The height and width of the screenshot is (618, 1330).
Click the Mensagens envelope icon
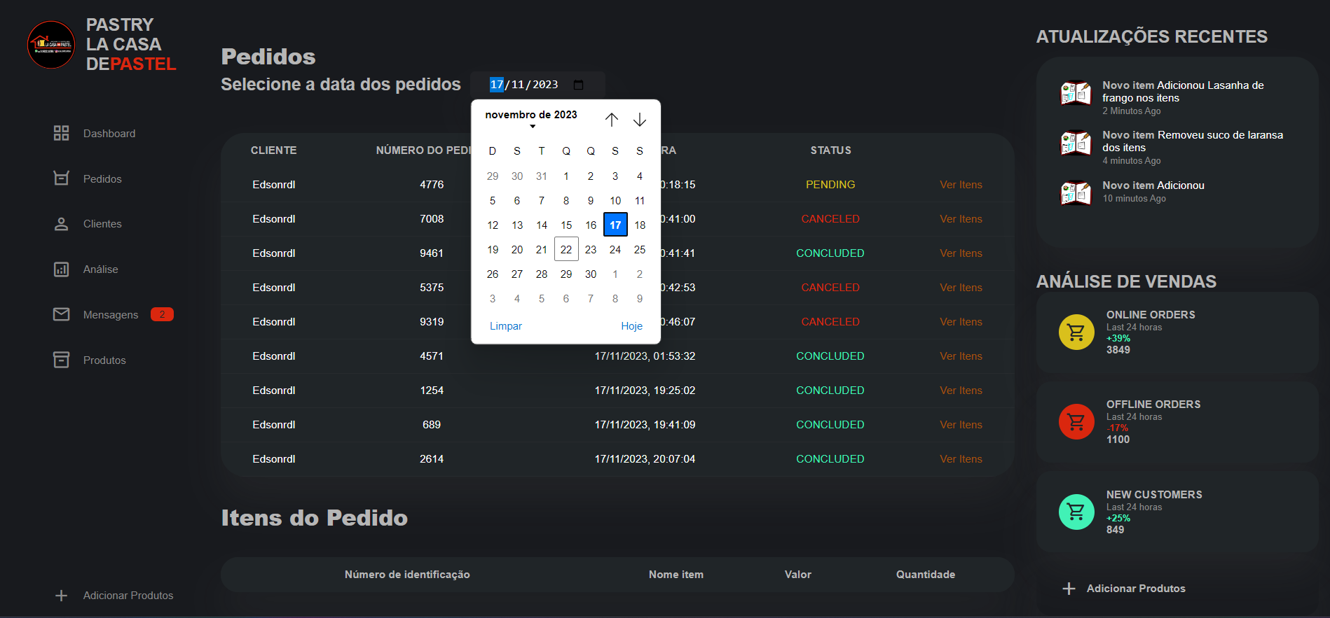pos(62,314)
